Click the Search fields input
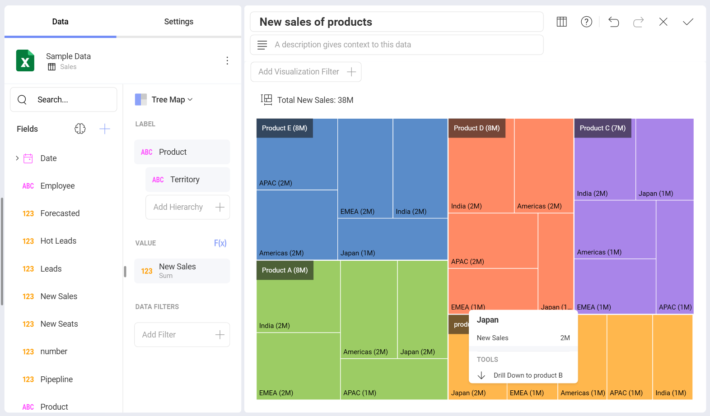This screenshot has height=416, width=710. (x=64, y=99)
